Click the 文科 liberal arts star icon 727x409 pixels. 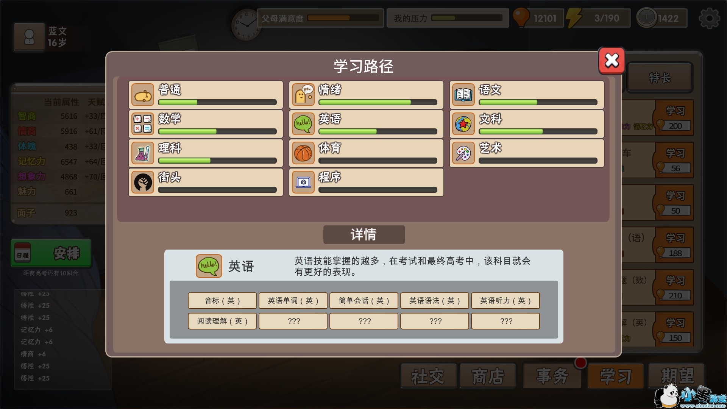pos(463,124)
